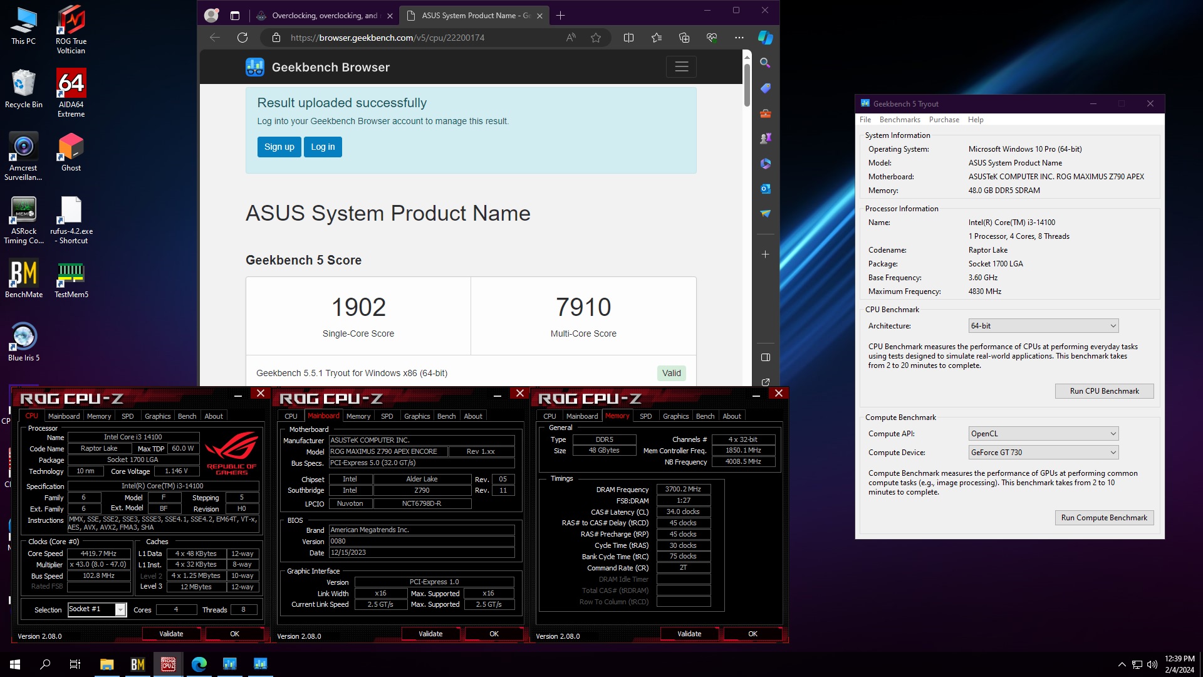Open Geekbench 5 File menu
Image resolution: width=1203 pixels, height=677 pixels.
pyautogui.click(x=865, y=120)
